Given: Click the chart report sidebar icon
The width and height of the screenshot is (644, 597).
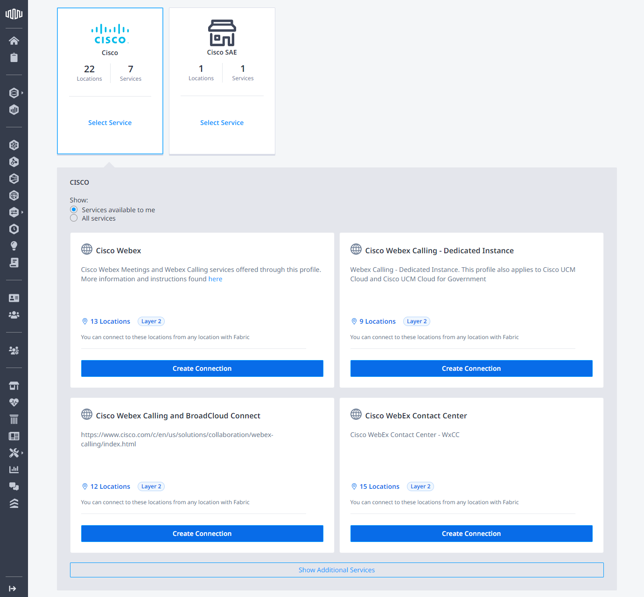Looking at the screenshot, I should pos(14,469).
